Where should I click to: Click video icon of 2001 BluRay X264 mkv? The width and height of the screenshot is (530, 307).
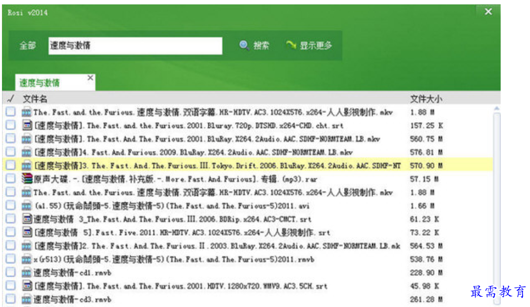27,139
